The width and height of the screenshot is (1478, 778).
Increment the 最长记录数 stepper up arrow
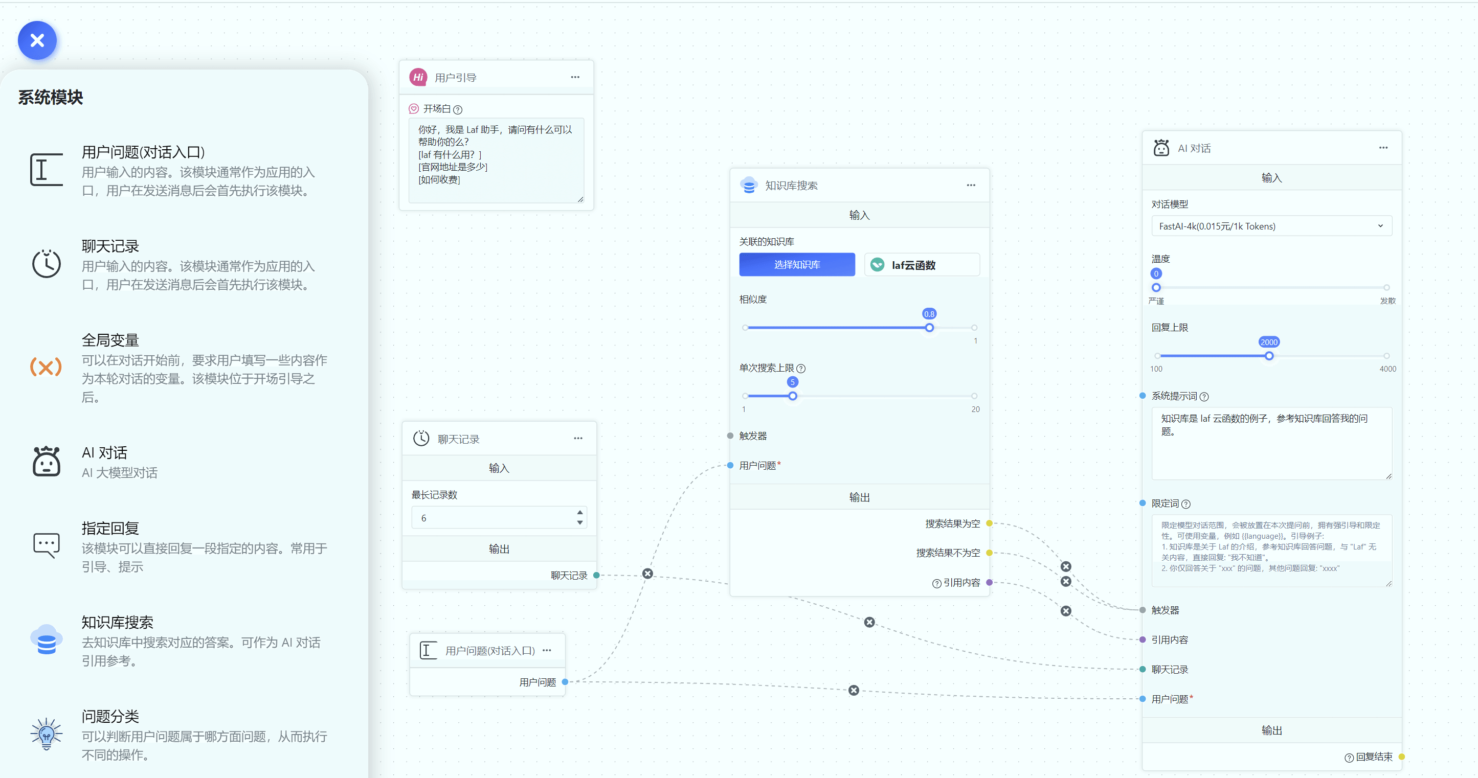(x=580, y=513)
